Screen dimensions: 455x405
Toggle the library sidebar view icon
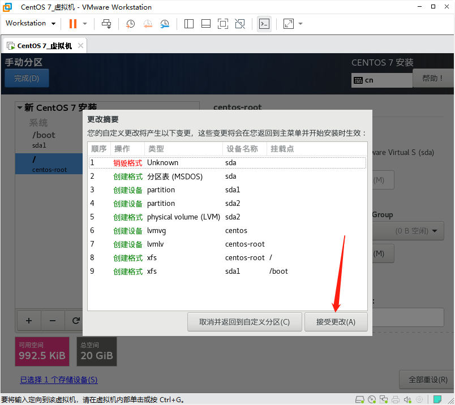[x=189, y=24]
